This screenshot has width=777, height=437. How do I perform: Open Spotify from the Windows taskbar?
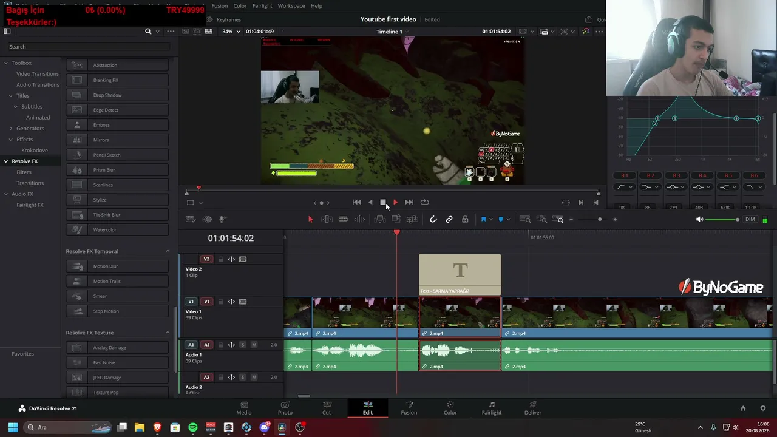(x=193, y=427)
